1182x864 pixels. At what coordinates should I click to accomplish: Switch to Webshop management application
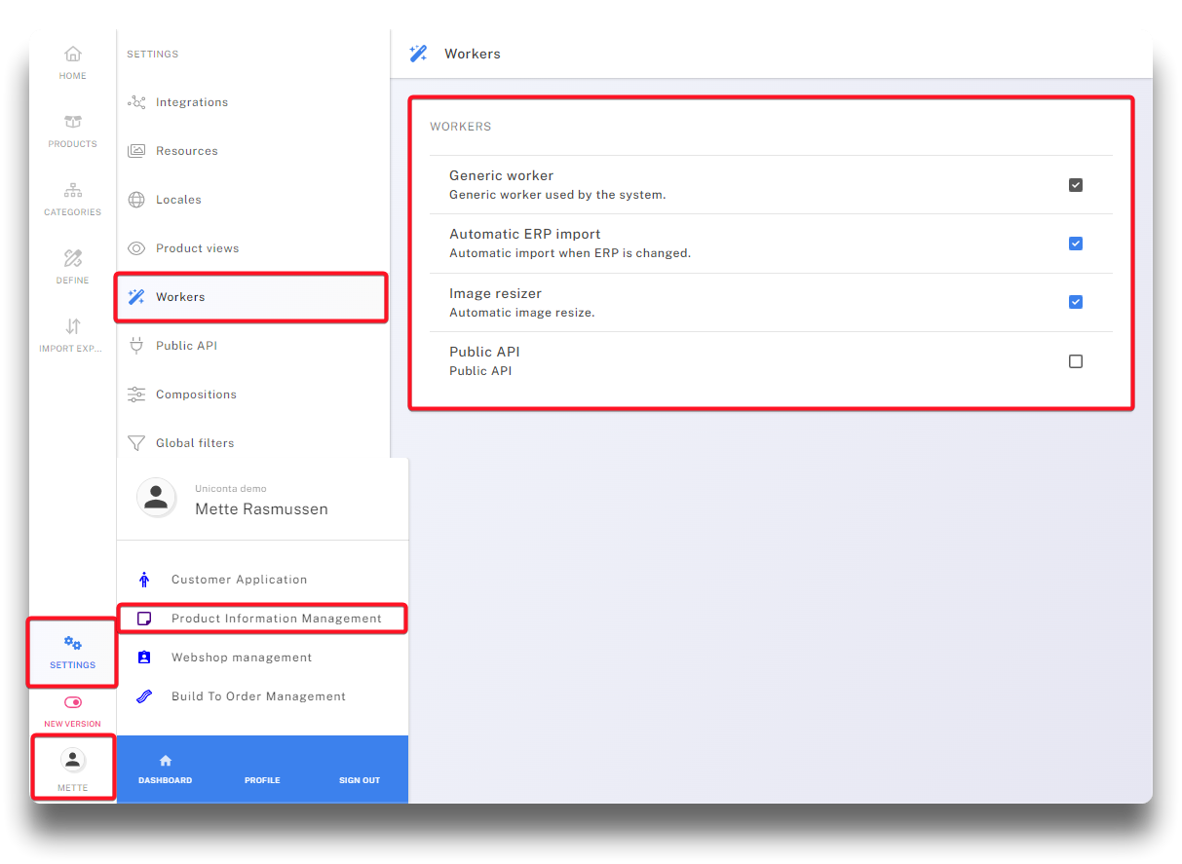[242, 657]
